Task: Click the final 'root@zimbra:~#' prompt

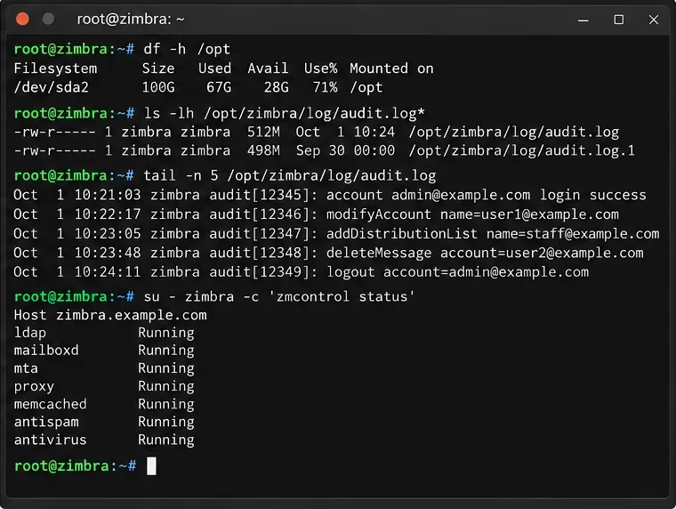Action: [75, 466]
